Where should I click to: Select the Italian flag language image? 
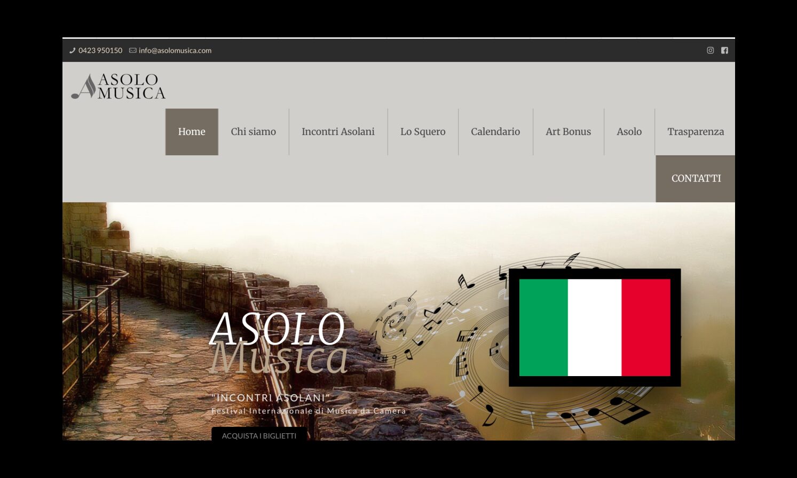coord(595,328)
